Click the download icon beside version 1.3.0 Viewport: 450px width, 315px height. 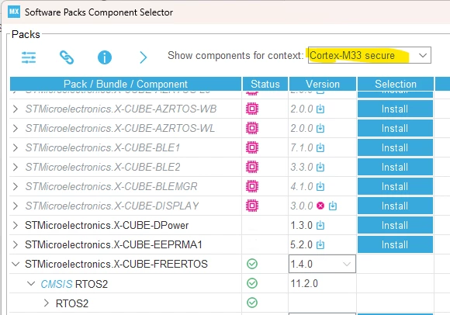coord(320,225)
